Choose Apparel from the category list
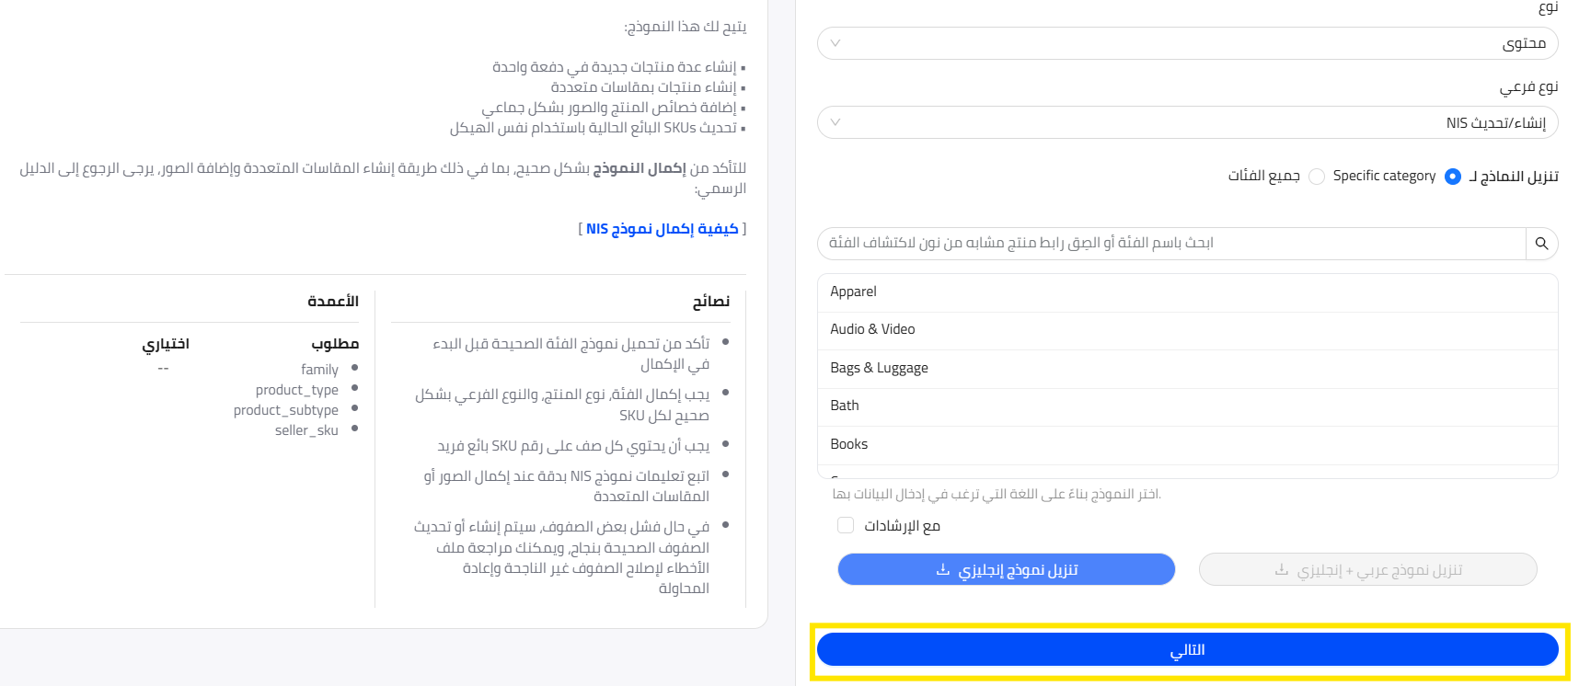 [853, 292]
